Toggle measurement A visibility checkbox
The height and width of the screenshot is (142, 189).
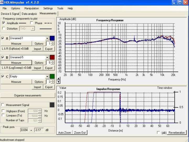[3, 38]
